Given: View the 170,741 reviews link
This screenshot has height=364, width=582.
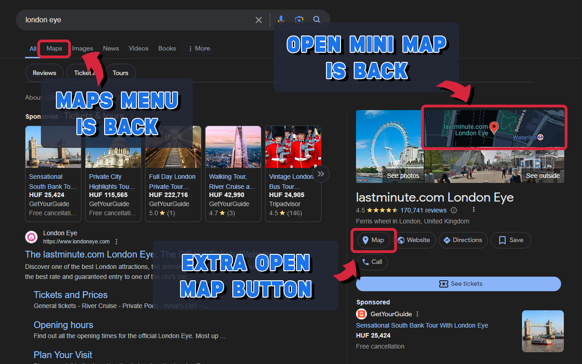Looking at the screenshot, I should click(424, 210).
